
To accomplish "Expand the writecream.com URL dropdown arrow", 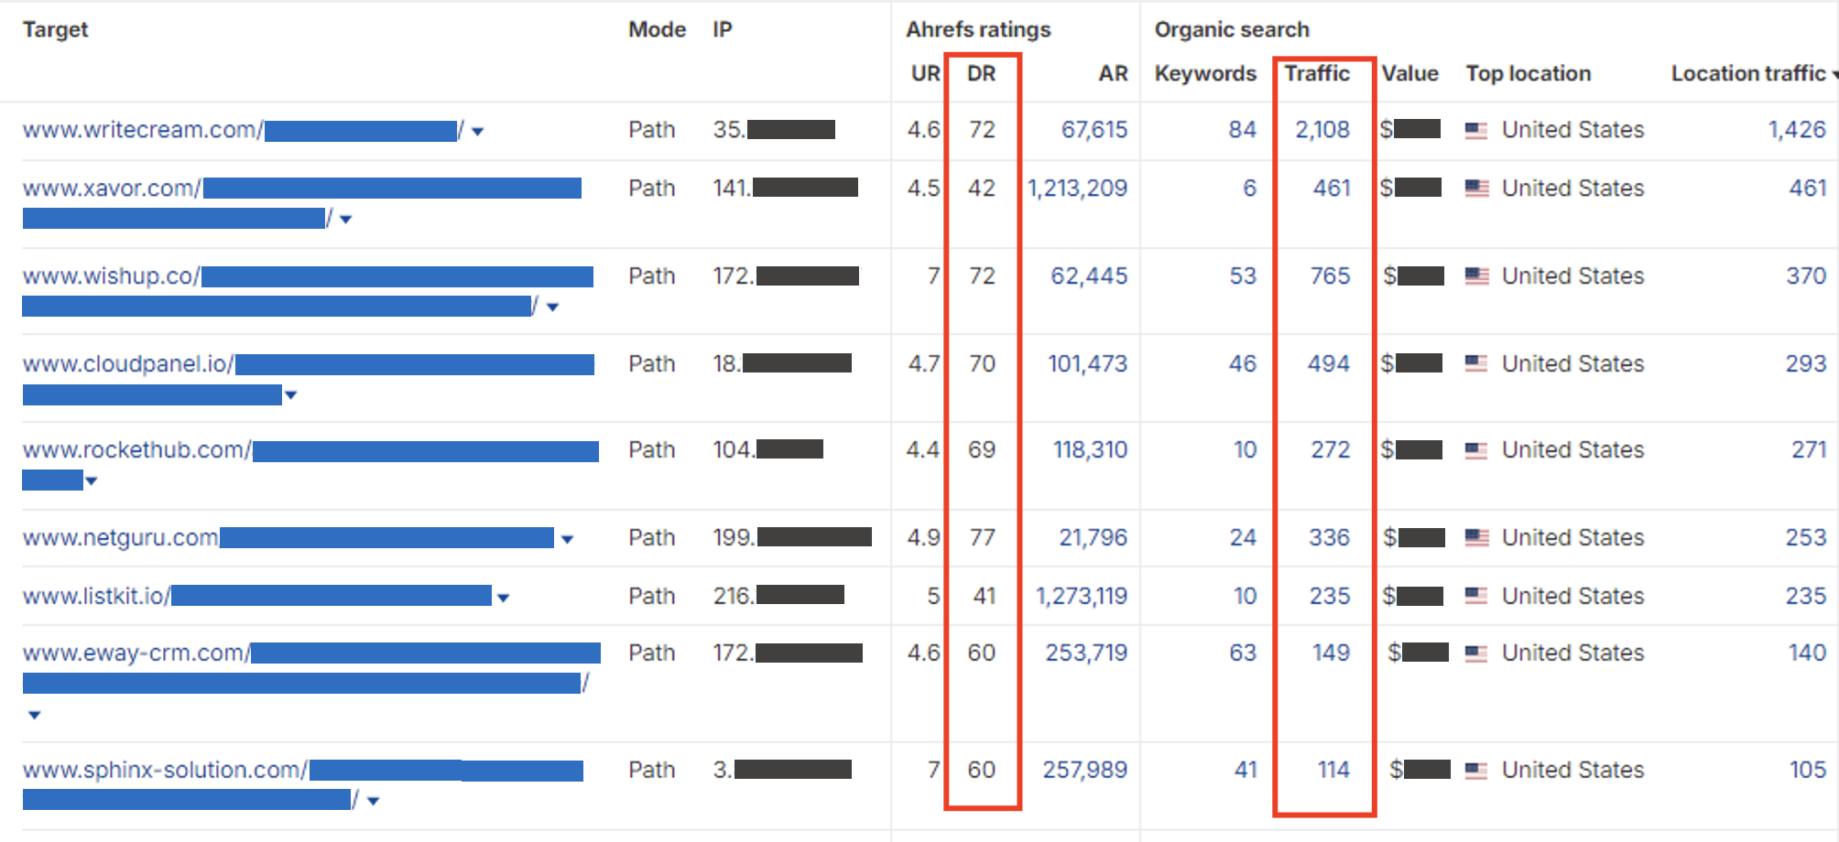I will [x=477, y=132].
